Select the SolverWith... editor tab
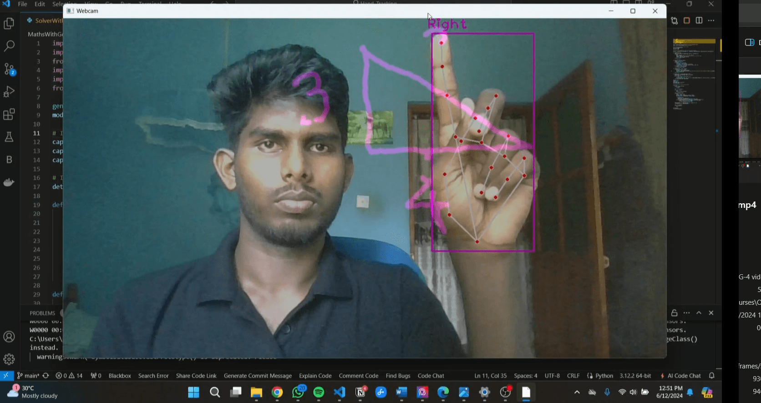Image resolution: width=761 pixels, height=403 pixels. [x=45, y=20]
